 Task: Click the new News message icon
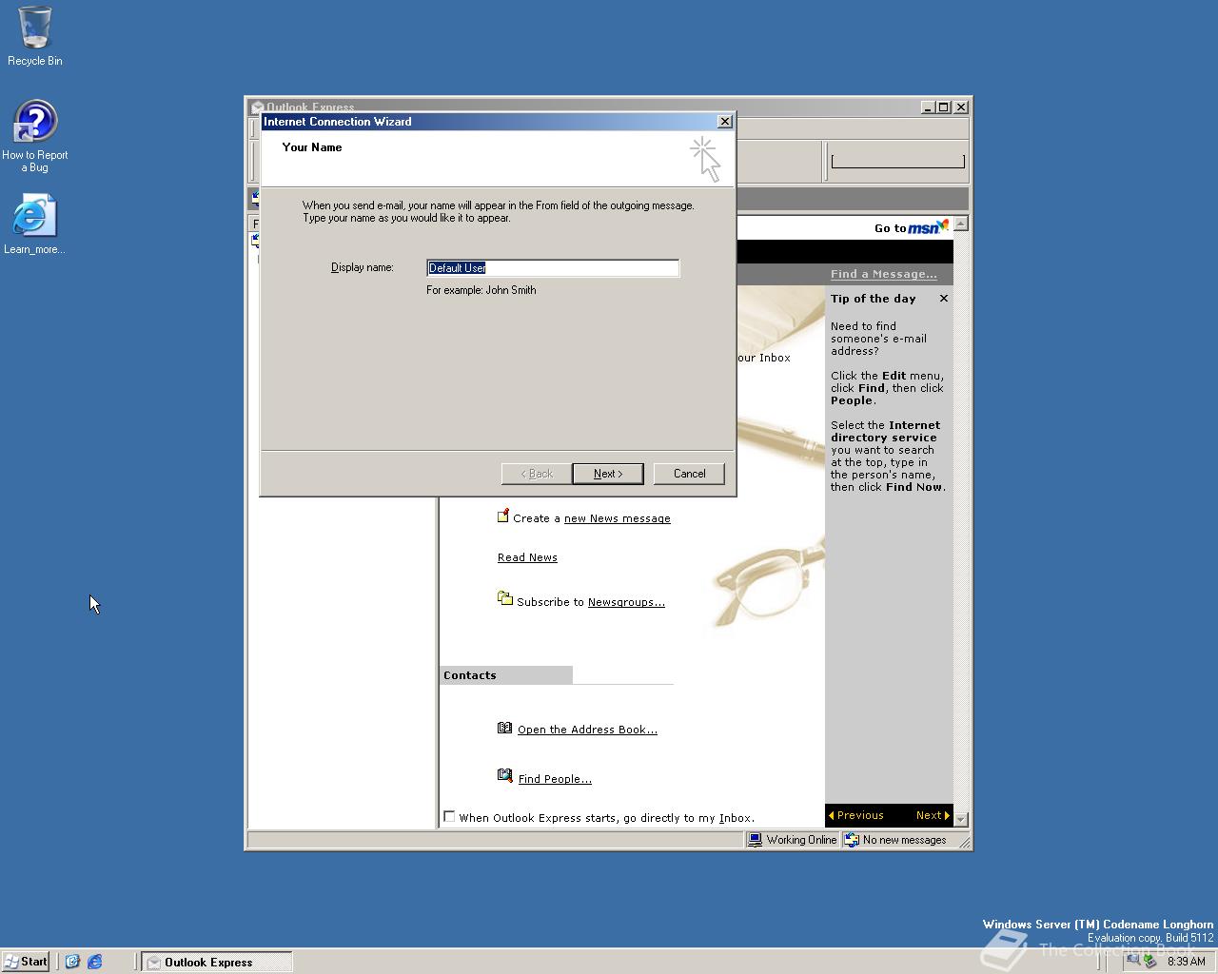click(503, 516)
